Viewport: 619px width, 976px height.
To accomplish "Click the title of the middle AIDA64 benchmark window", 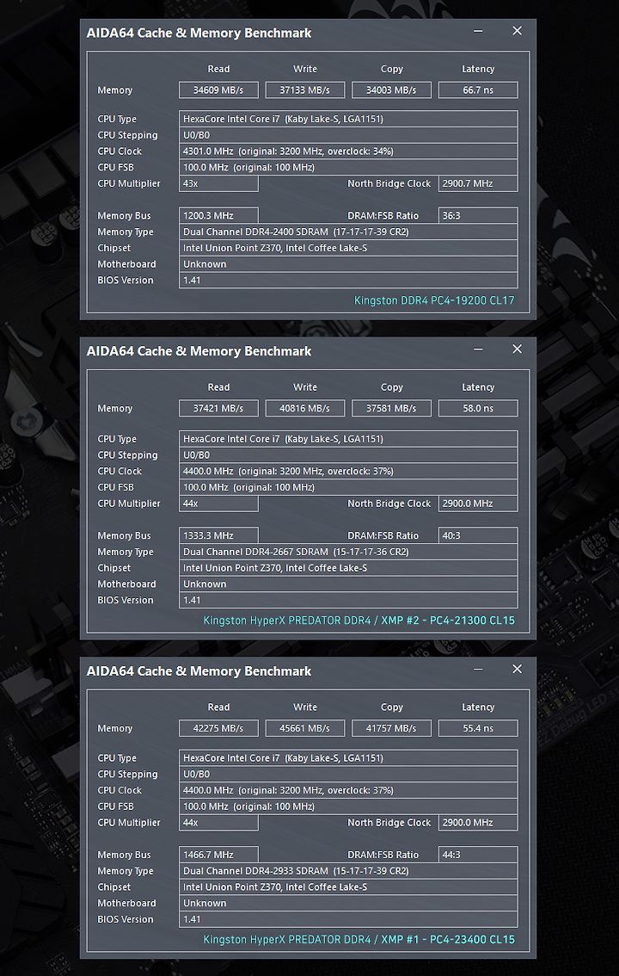I will click(199, 352).
